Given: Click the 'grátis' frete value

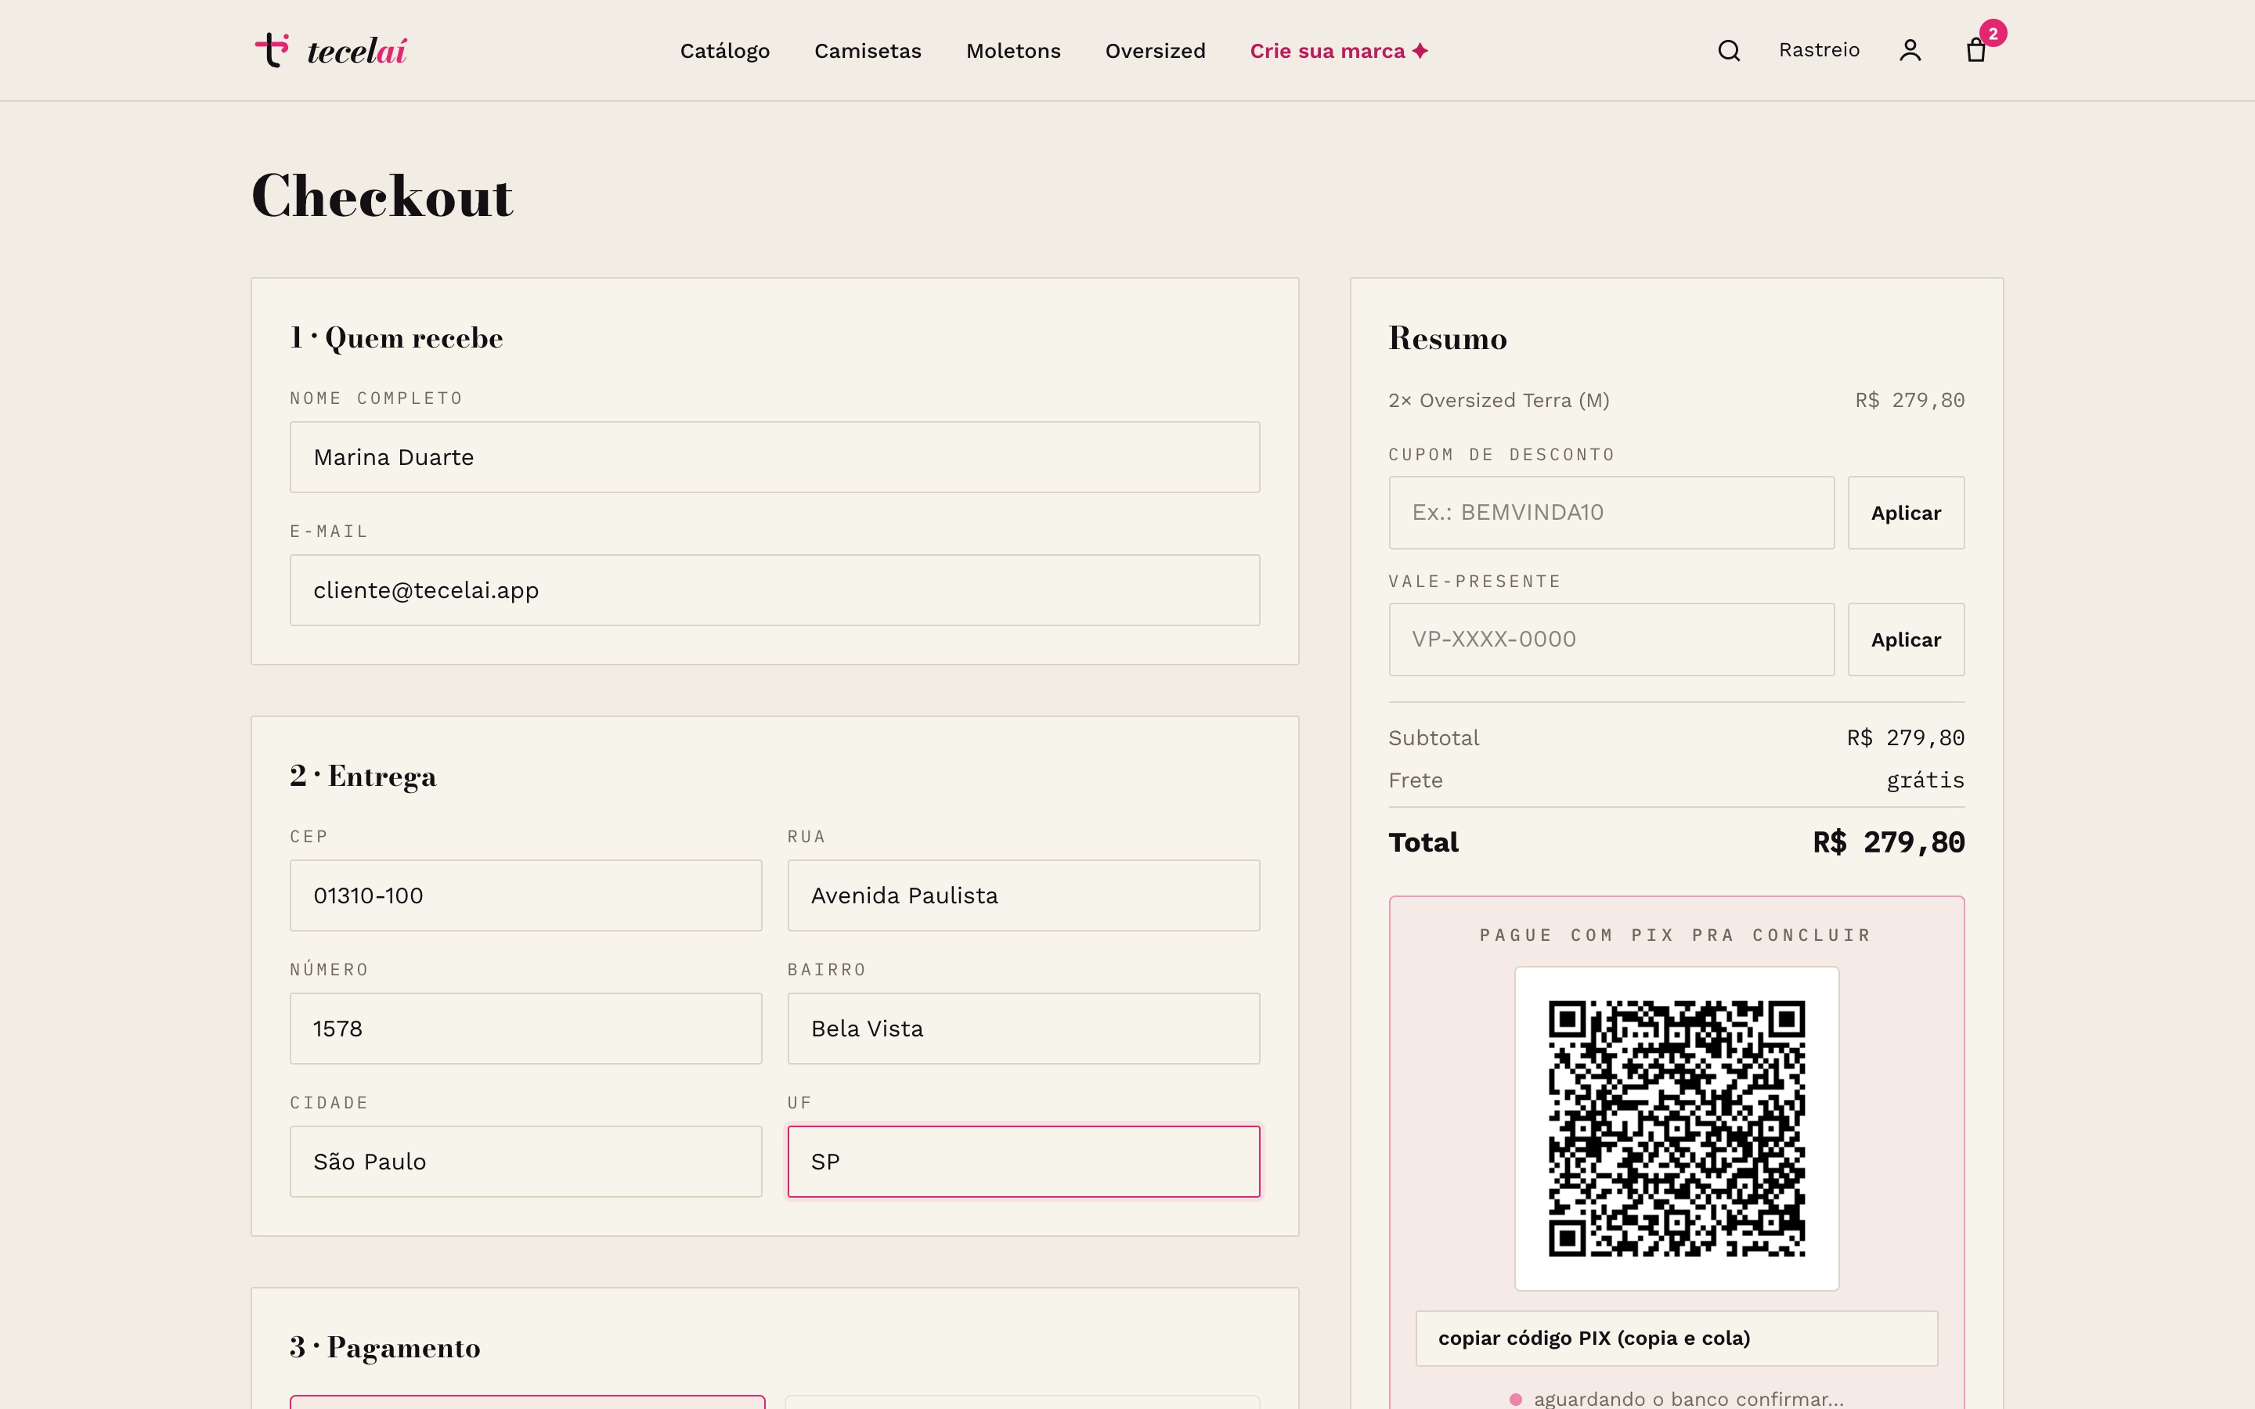Looking at the screenshot, I should [1925, 781].
